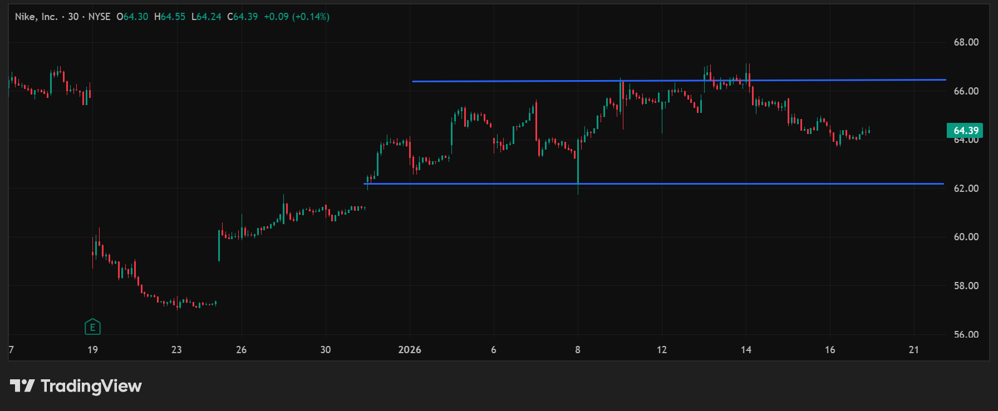The image size is (998, 411).
Task: Click the low value 64.24
Action: tap(209, 17)
